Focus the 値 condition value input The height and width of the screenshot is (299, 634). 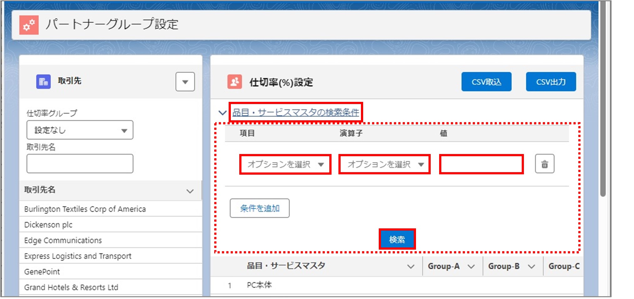(481, 164)
